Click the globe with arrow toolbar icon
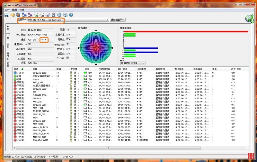Image resolution: width=257 pixels, height=162 pixels. click(x=59, y=15)
